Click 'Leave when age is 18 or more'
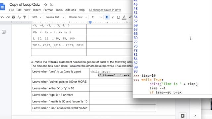Viewport: 212px width, 119px height. (60, 95)
